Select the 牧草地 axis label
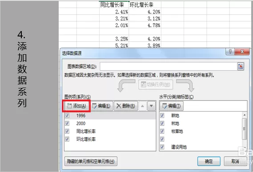 (177, 132)
